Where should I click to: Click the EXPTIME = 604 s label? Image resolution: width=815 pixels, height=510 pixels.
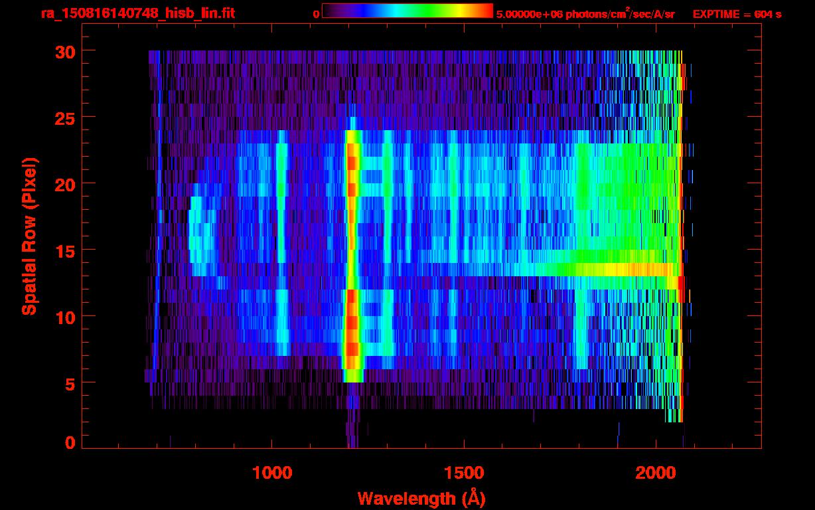coord(737,14)
